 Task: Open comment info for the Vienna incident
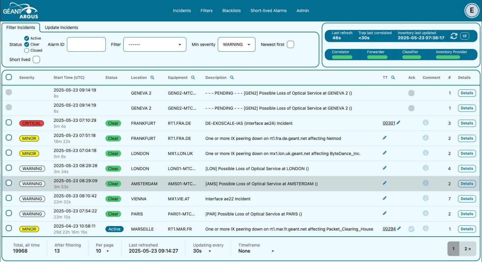[x=426, y=198]
